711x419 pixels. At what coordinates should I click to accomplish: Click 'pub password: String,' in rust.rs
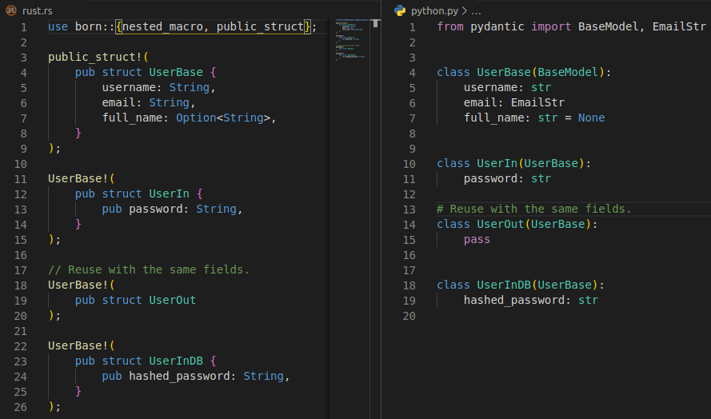(172, 209)
